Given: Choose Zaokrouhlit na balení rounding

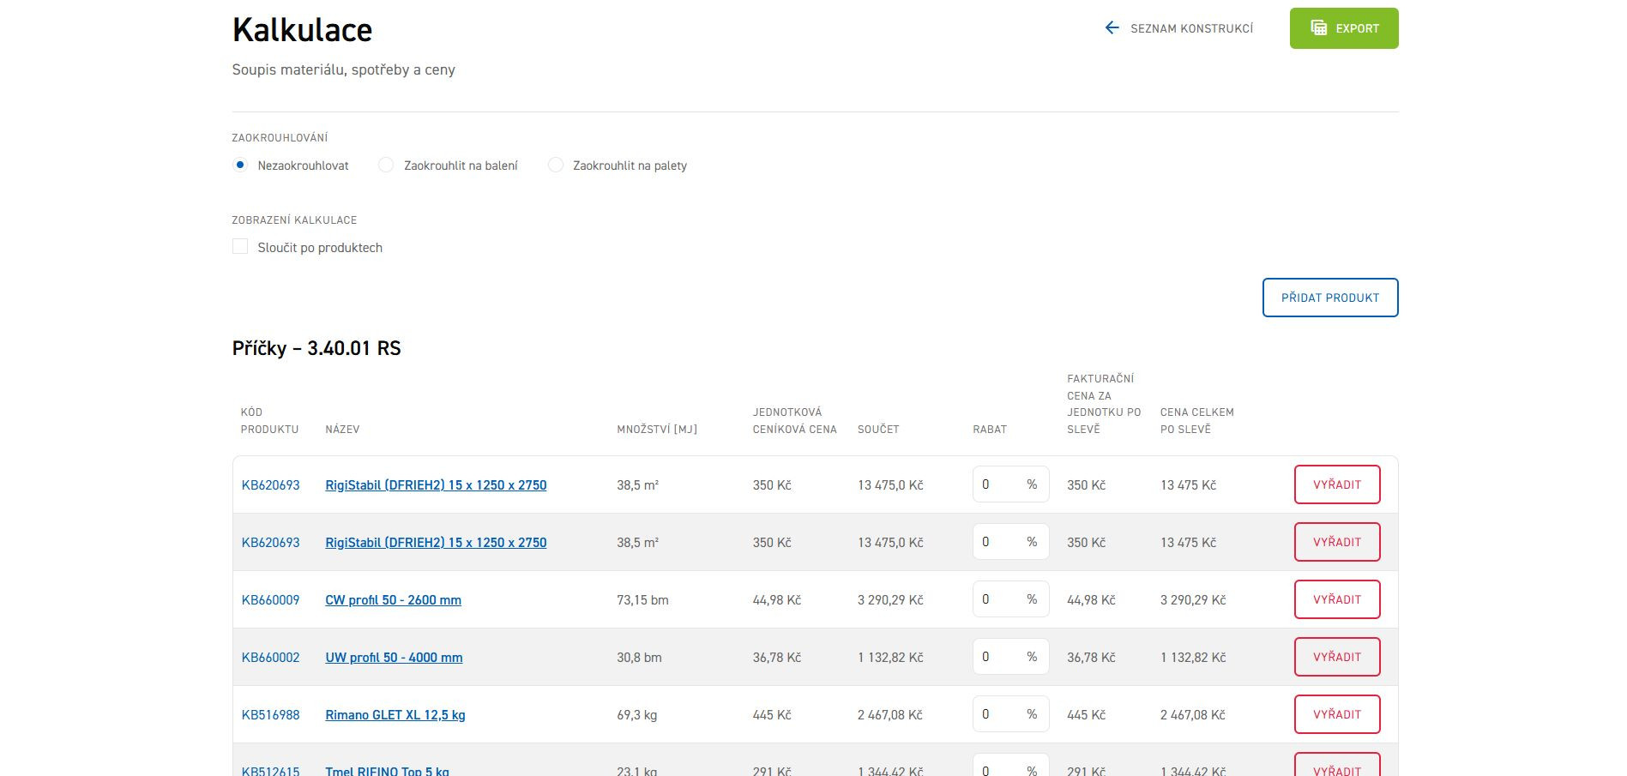Looking at the screenshot, I should (387, 165).
